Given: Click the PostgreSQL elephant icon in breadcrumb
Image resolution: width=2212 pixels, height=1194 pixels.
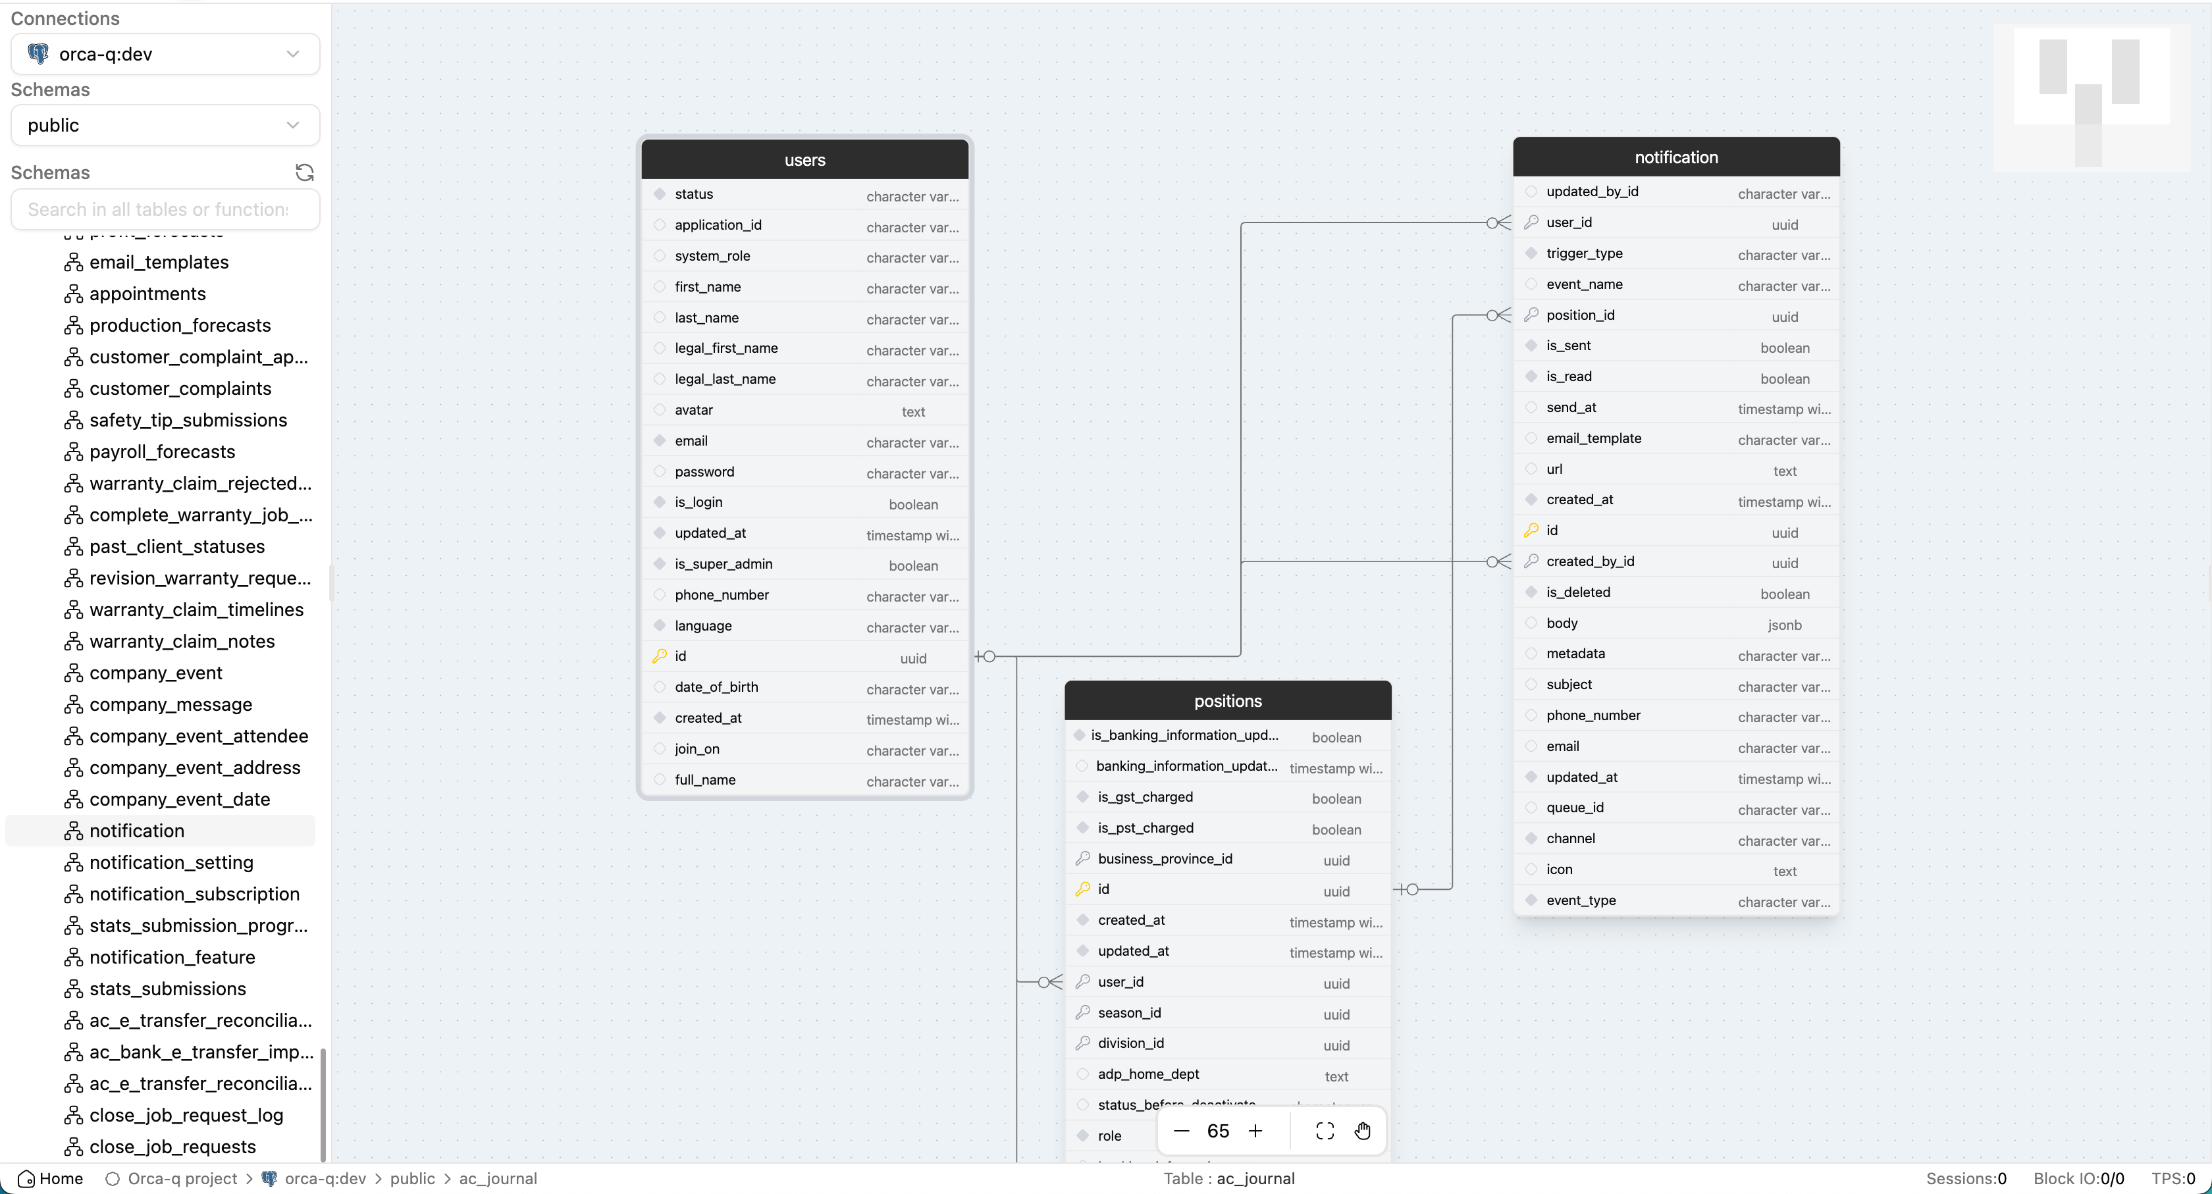Looking at the screenshot, I should (268, 1179).
